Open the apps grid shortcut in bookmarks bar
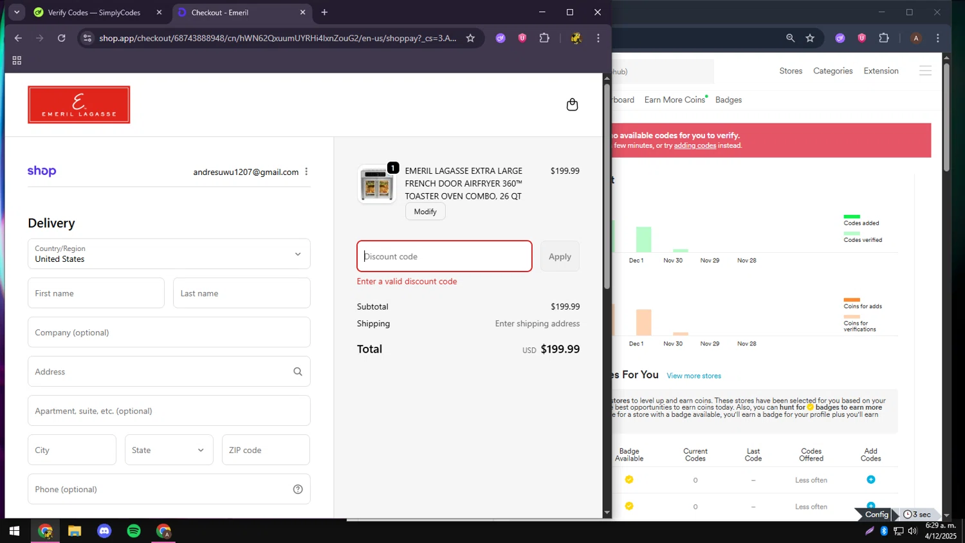The image size is (965, 543). coord(17,60)
